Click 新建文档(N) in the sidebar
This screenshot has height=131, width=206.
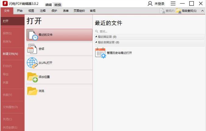pyautogui.click(x=10, y=54)
